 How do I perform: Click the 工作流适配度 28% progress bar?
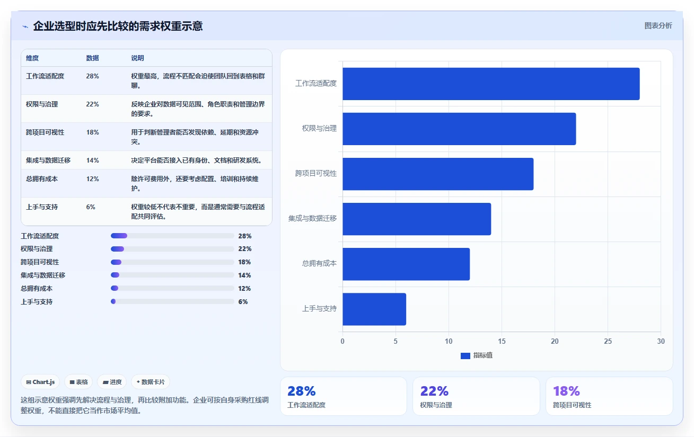172,236
